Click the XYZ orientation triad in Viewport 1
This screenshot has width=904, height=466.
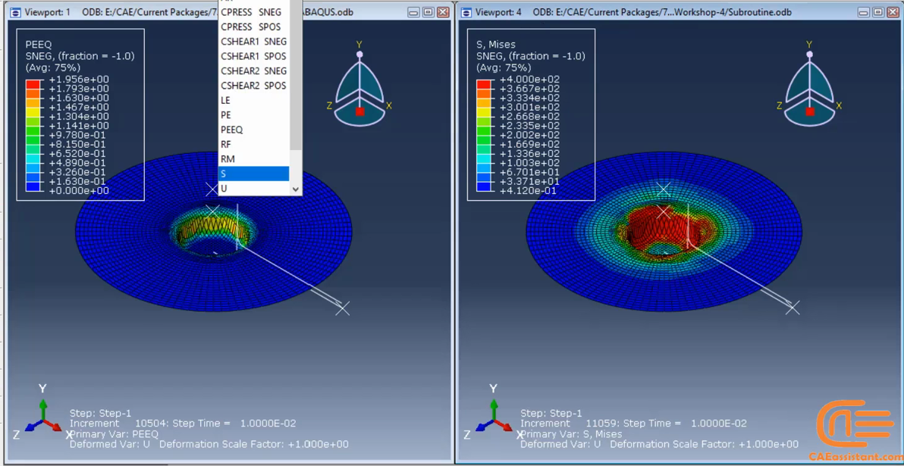click(42, 412)
